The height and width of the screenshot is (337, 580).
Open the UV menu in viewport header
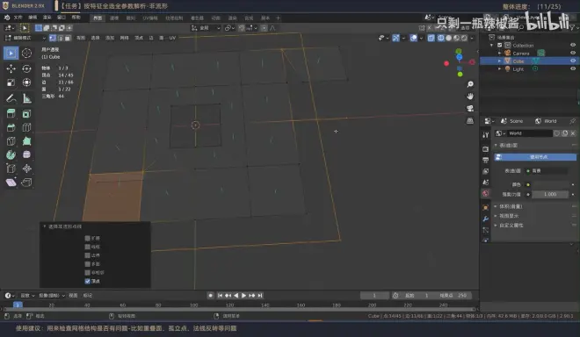pyautogui.click(x=172, y=38)
